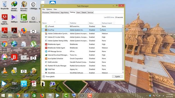Switch to the Users tab
Viewport: 175px width, 98px height.
78,13
